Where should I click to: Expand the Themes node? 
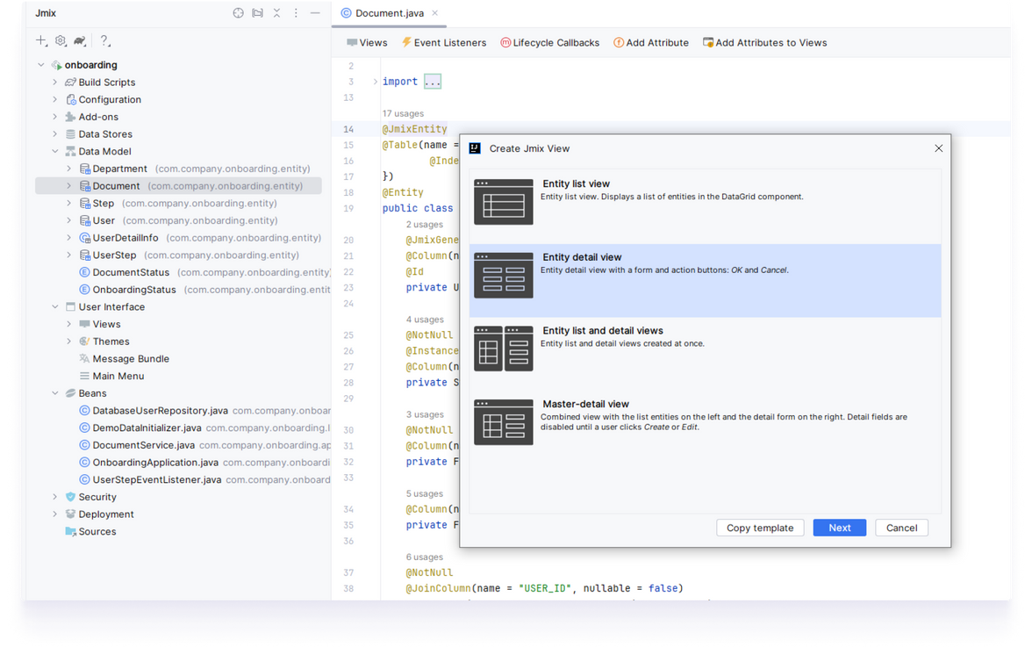[69, 341]
